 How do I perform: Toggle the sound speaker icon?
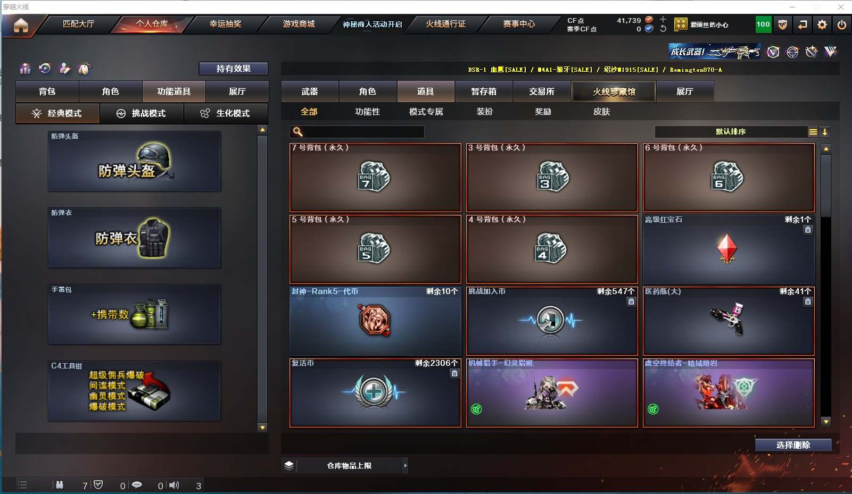174,485
